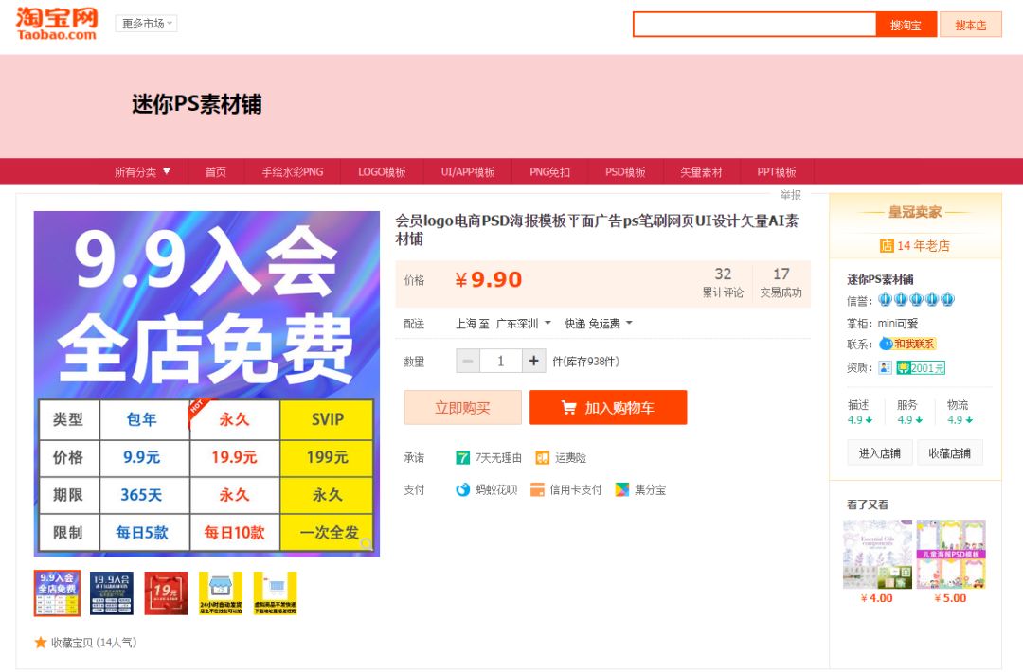Image resolution: width=1023 pixels, height=672 pixels.
Task: Open the PSD模板 navigation tab
Action: (625, 172)
